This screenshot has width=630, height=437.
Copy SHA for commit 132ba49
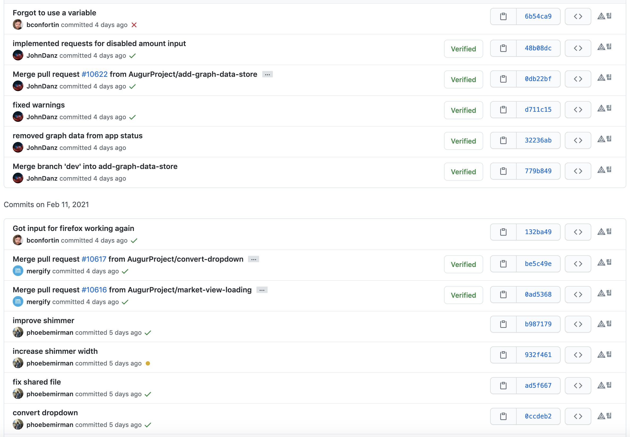tap(503, 232)
